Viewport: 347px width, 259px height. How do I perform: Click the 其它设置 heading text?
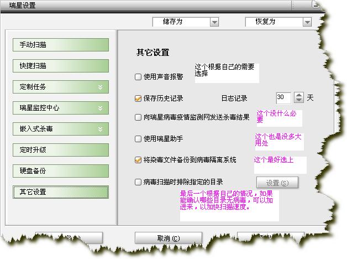coord(153,53)
